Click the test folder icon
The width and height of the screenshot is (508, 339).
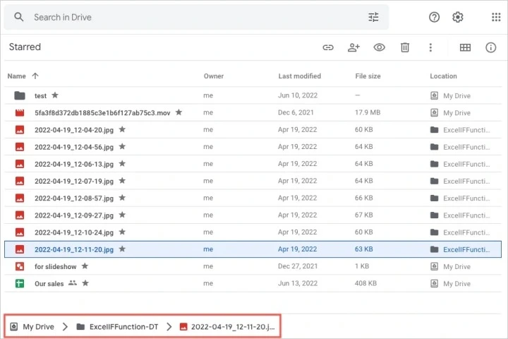pyautogui.click(x=20, y=95)
